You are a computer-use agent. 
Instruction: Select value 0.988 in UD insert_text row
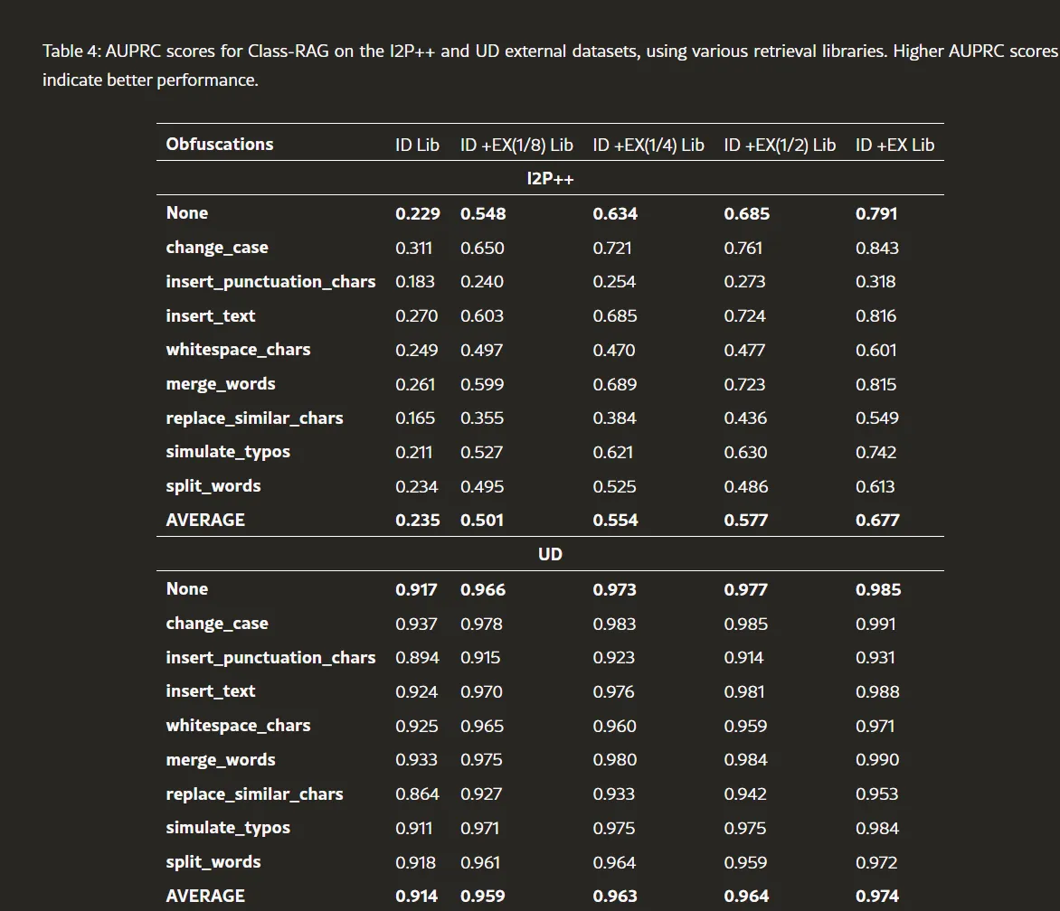pyautogui.click(x=877, y=692)
